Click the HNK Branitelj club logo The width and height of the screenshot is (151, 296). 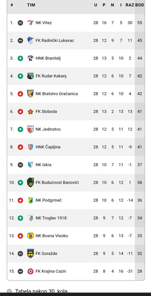[x=30, y=58]
